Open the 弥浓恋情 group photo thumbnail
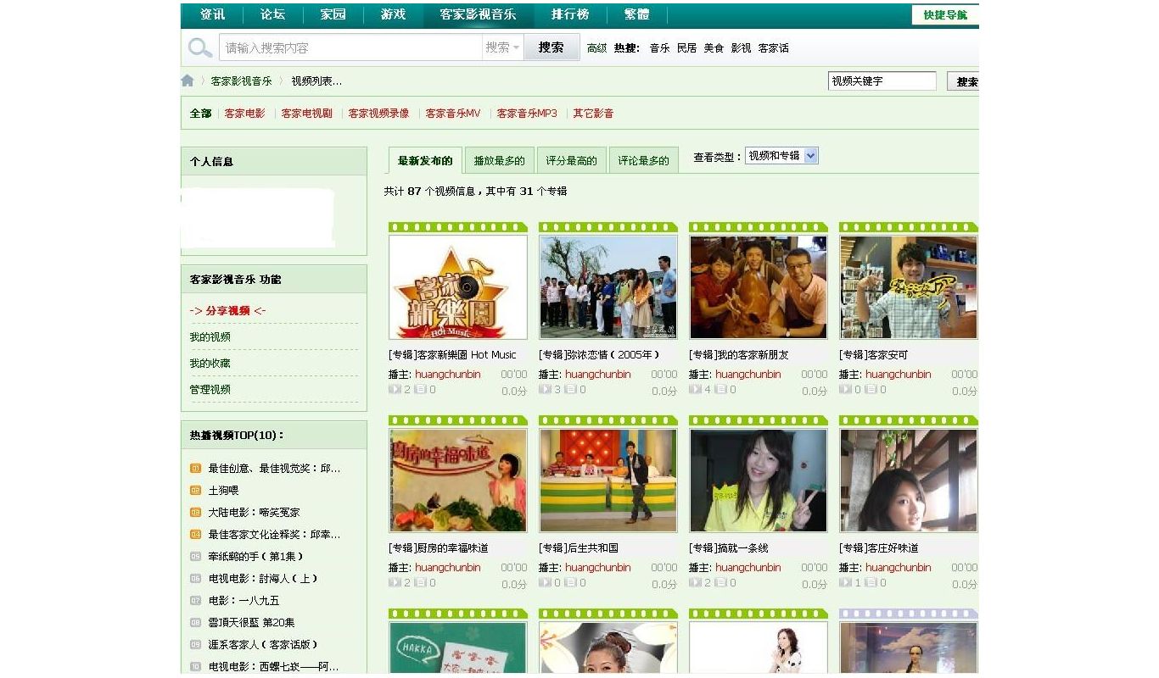The height and width of the screenshot is (678, 1159). pos(608,287)
